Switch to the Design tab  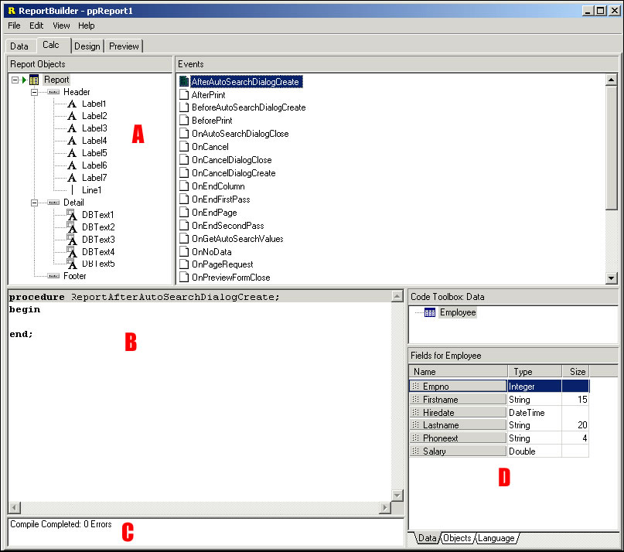[87, 46]
